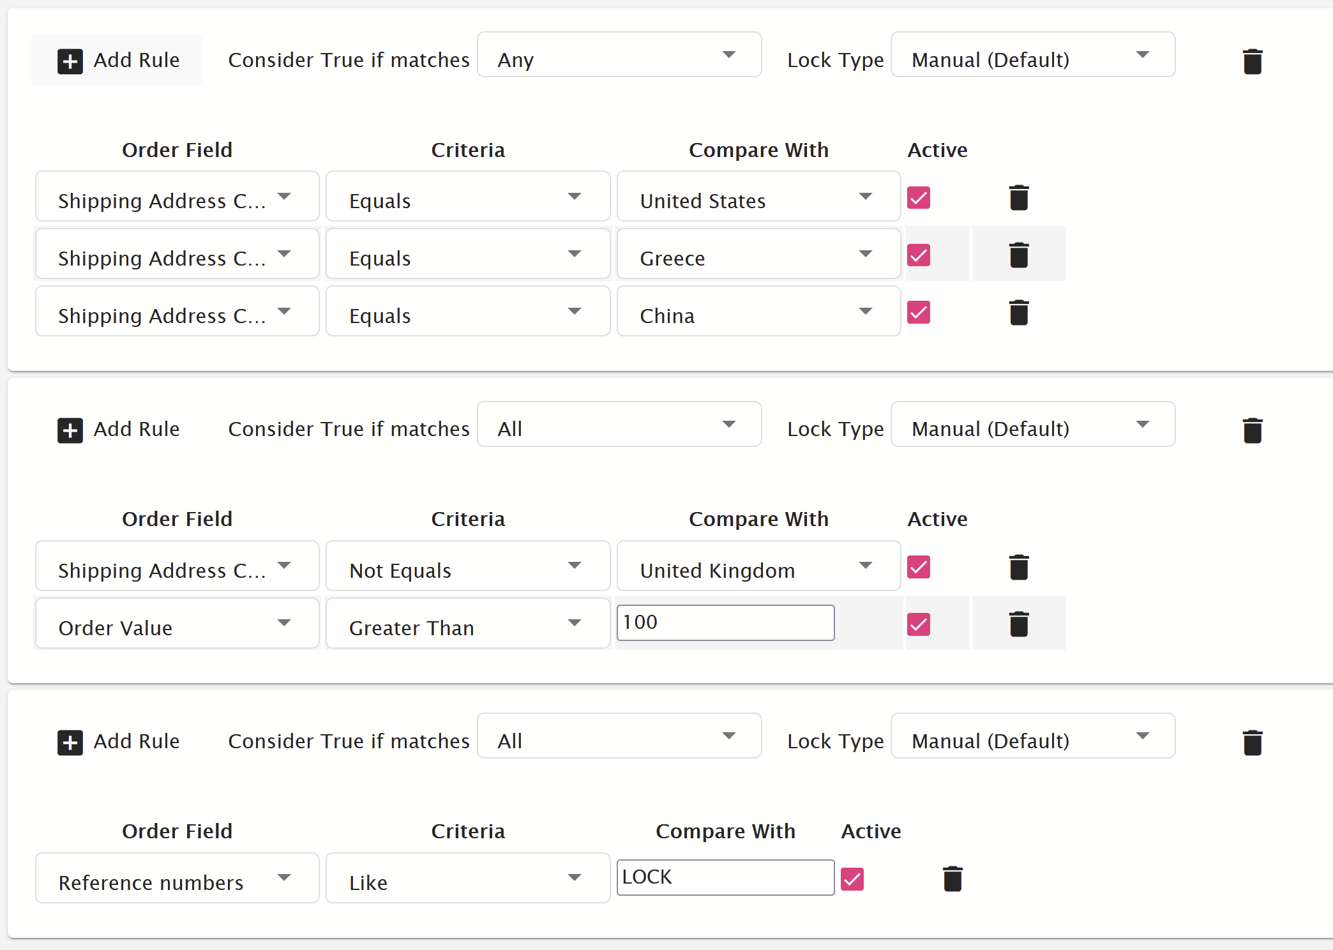1333x950 pixels.
Task: Uncheck Active for Reference numbers LOCK rule
Action: pyautogui.click(x=852, y=878)
